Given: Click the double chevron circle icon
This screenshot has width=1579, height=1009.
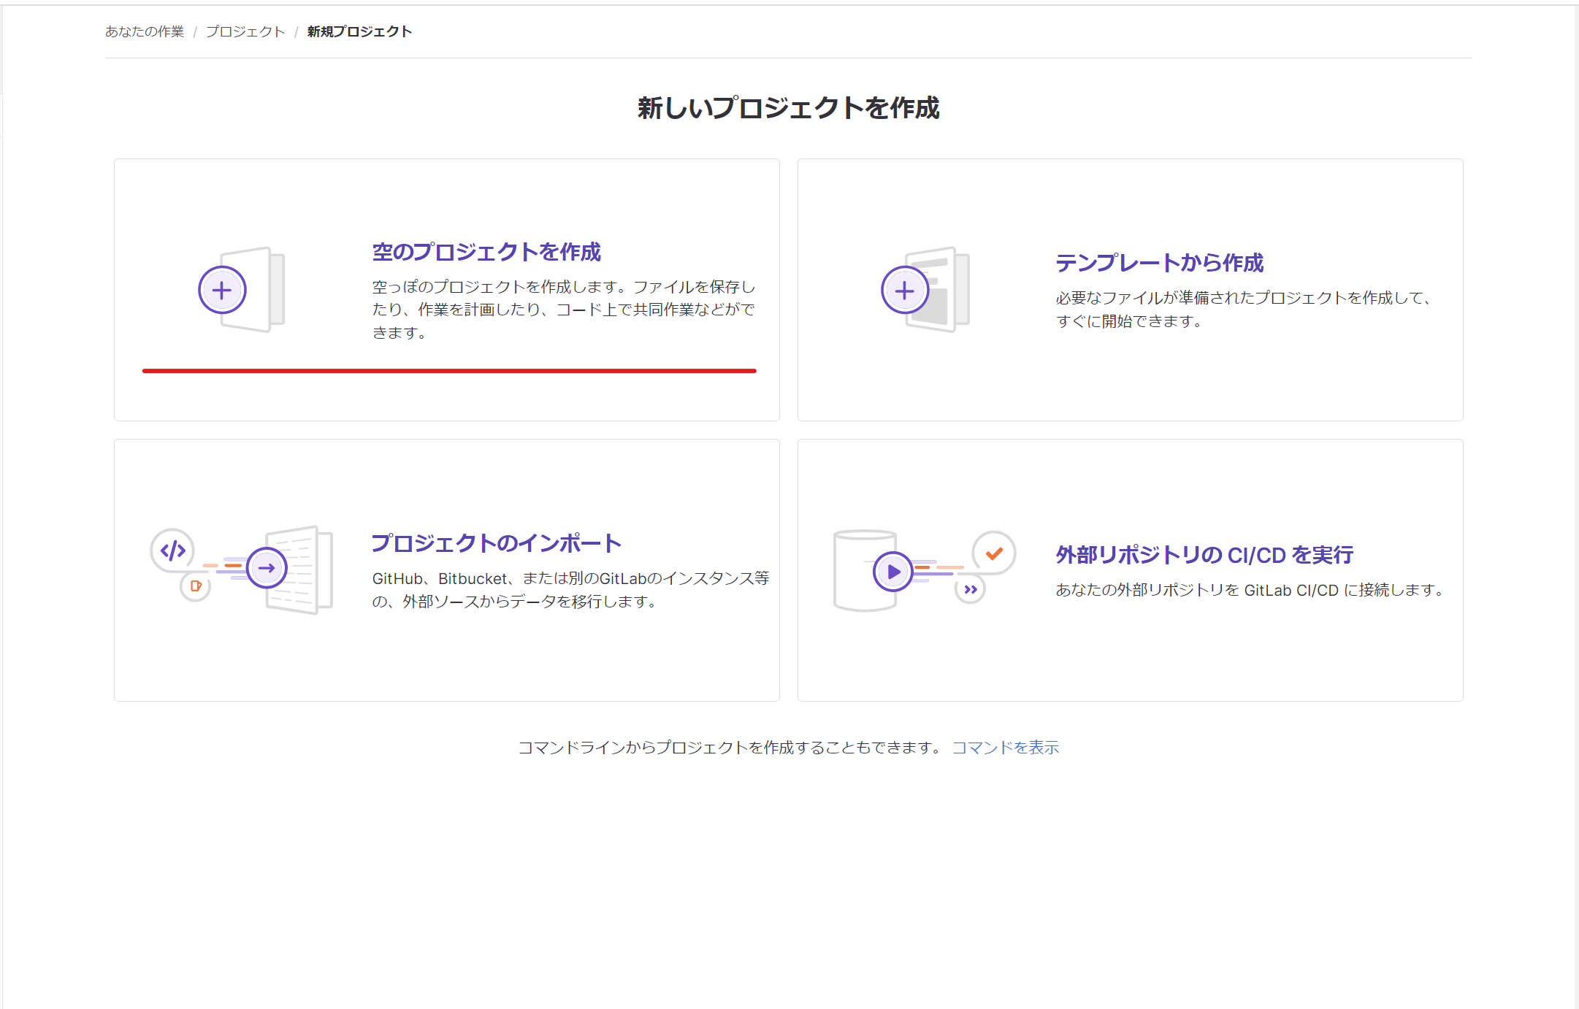Looking at the screenshot, I should tap(970, 589).
